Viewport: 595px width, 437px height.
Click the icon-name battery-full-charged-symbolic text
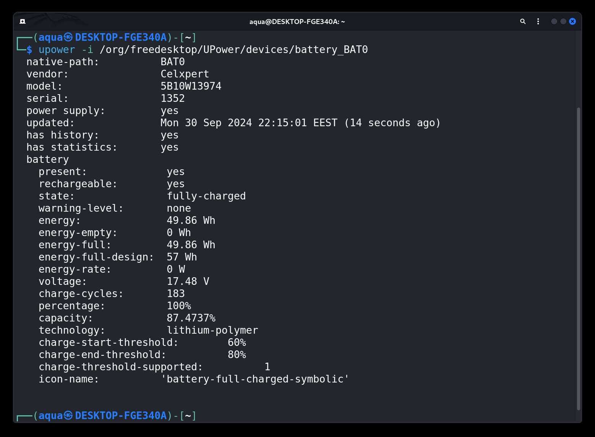pos(255,379)
